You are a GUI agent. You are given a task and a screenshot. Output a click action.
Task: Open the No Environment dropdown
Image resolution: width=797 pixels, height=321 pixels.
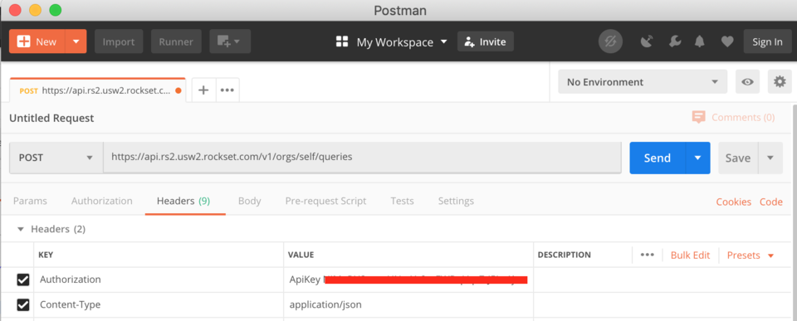[x=643, y=82]
